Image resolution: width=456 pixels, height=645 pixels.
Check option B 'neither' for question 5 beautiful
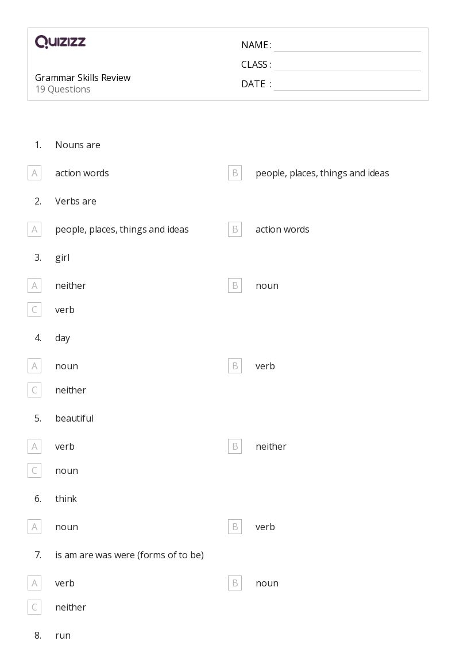tap(235, 446)
